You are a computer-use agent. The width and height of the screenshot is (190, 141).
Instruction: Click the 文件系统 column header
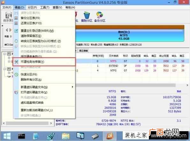(x=113, y=56)
